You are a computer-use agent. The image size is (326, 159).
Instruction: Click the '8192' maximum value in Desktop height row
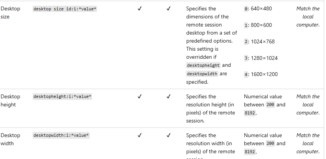click(250, 113)
